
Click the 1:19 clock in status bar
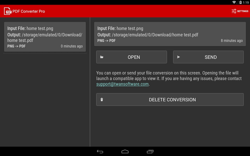tap(246, 2)
